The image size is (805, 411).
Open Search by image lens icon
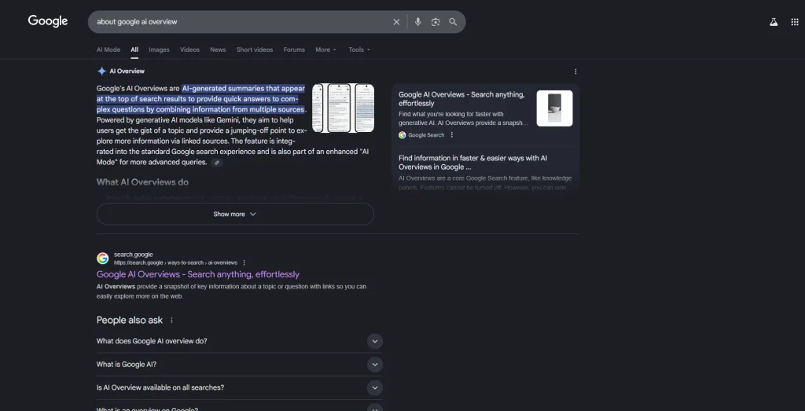coord(436,22)
